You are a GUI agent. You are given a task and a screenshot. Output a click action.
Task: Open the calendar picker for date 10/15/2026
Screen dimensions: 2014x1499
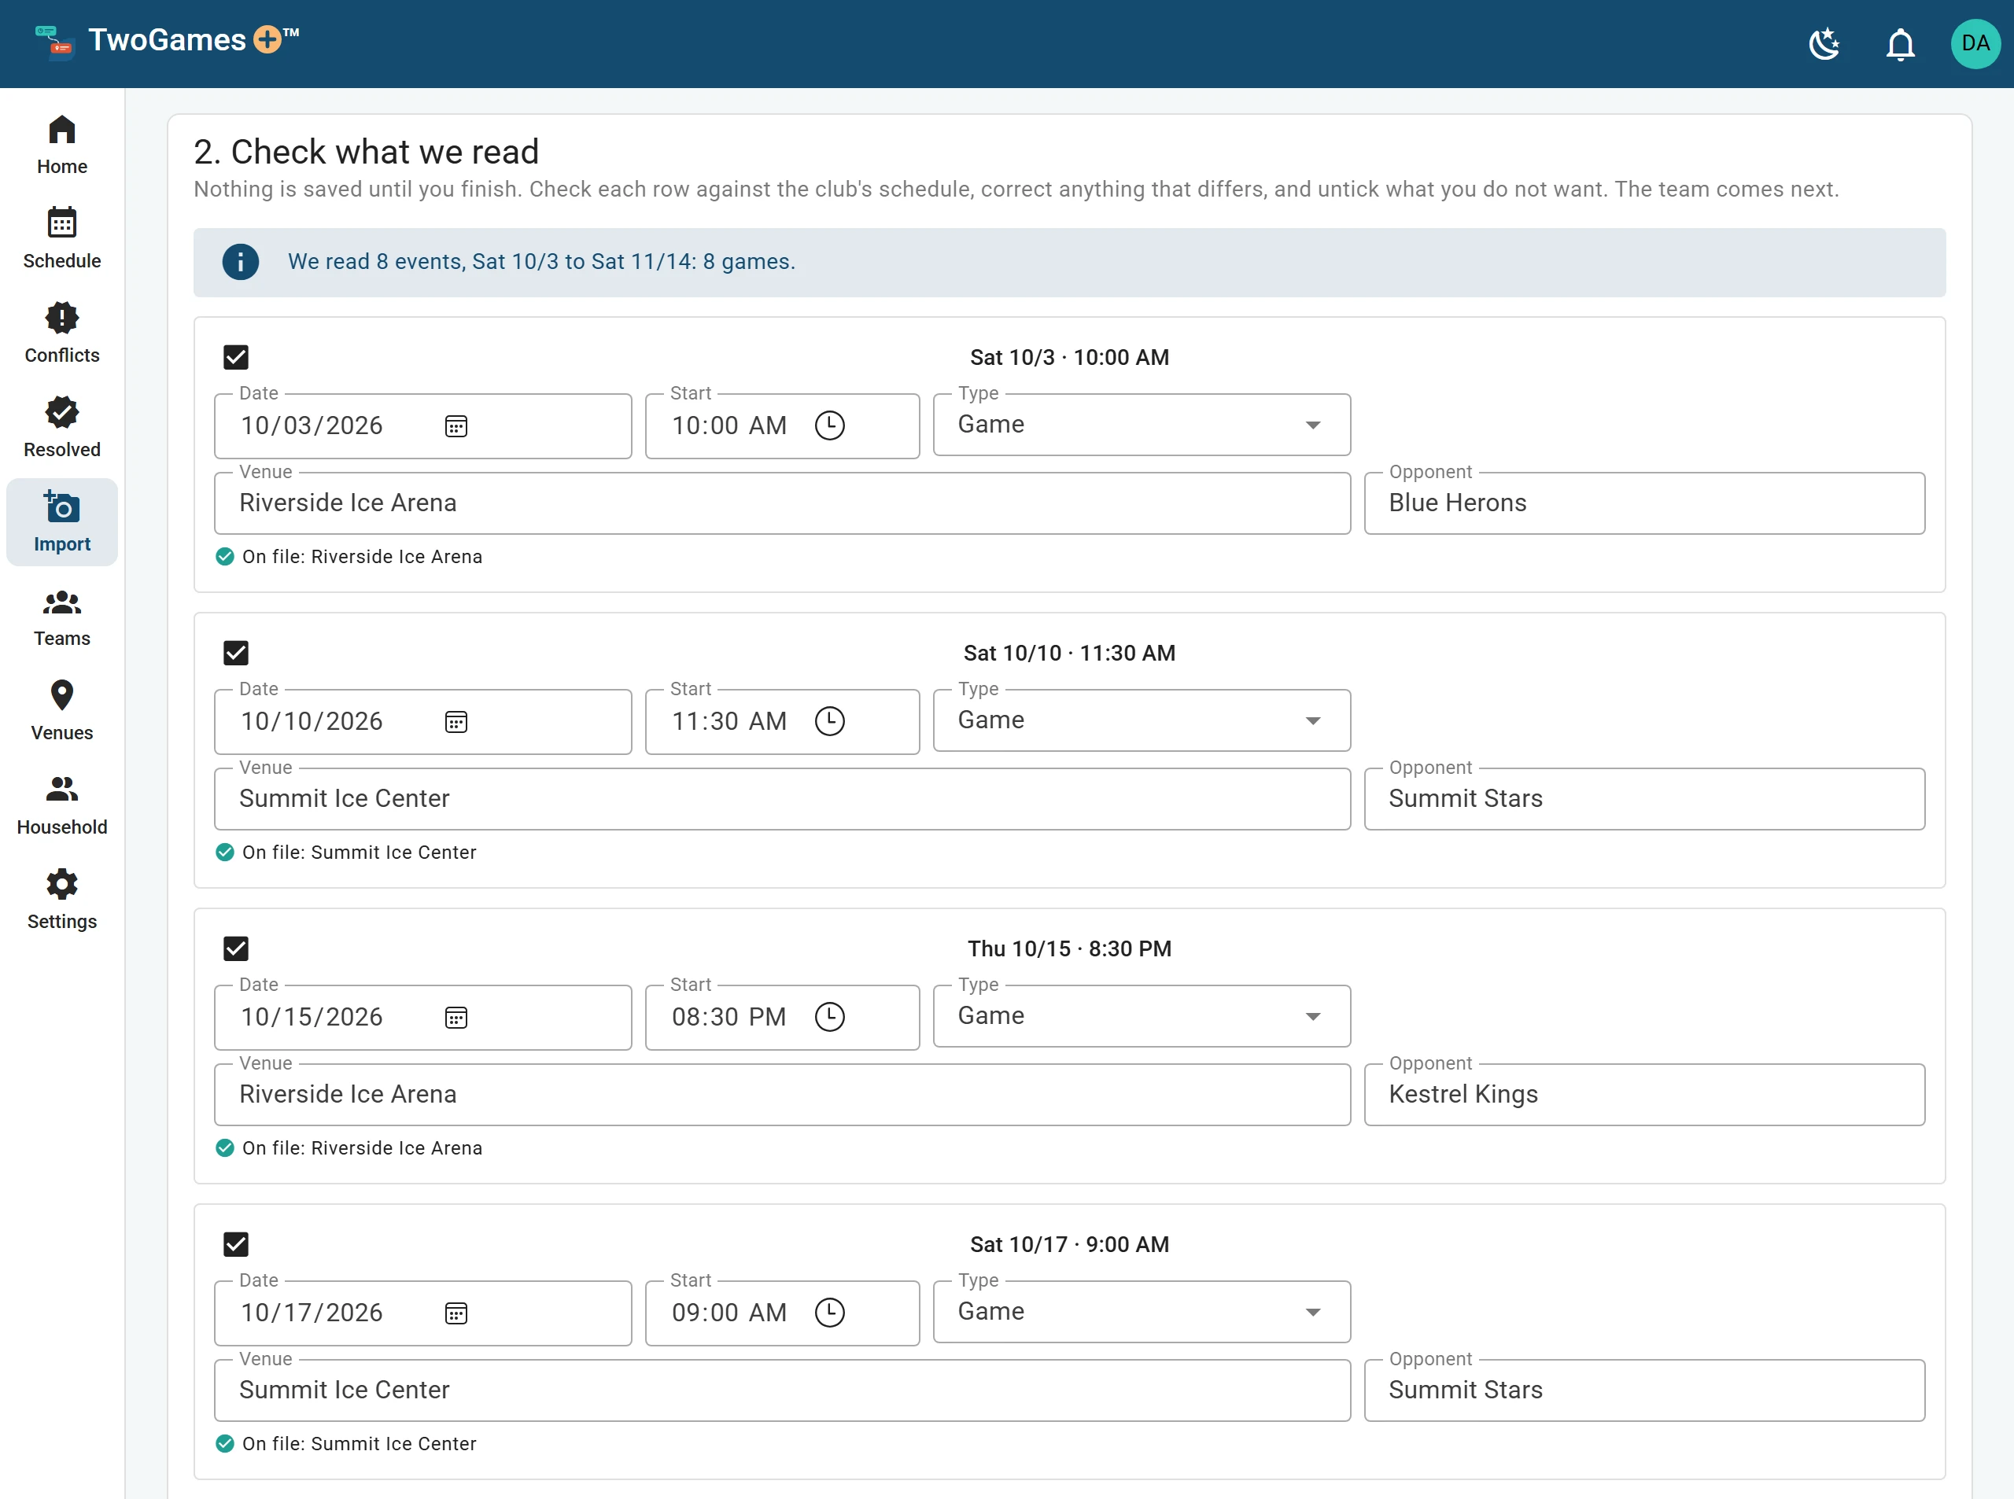(x=456, y=1017)
